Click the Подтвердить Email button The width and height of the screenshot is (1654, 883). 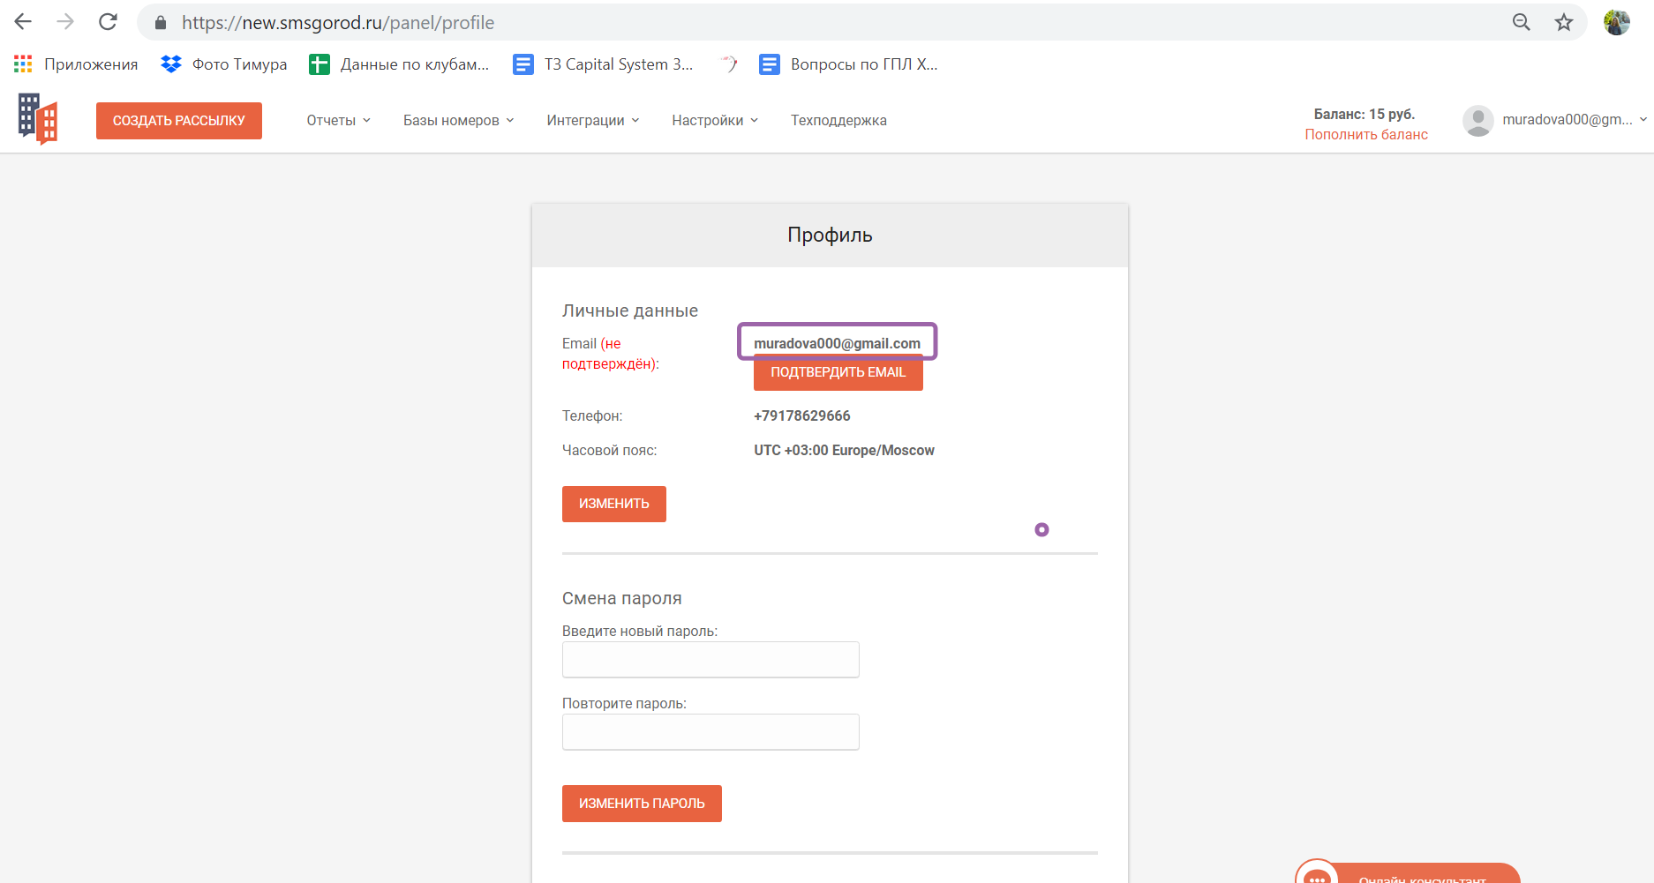(x=838, y=373)
